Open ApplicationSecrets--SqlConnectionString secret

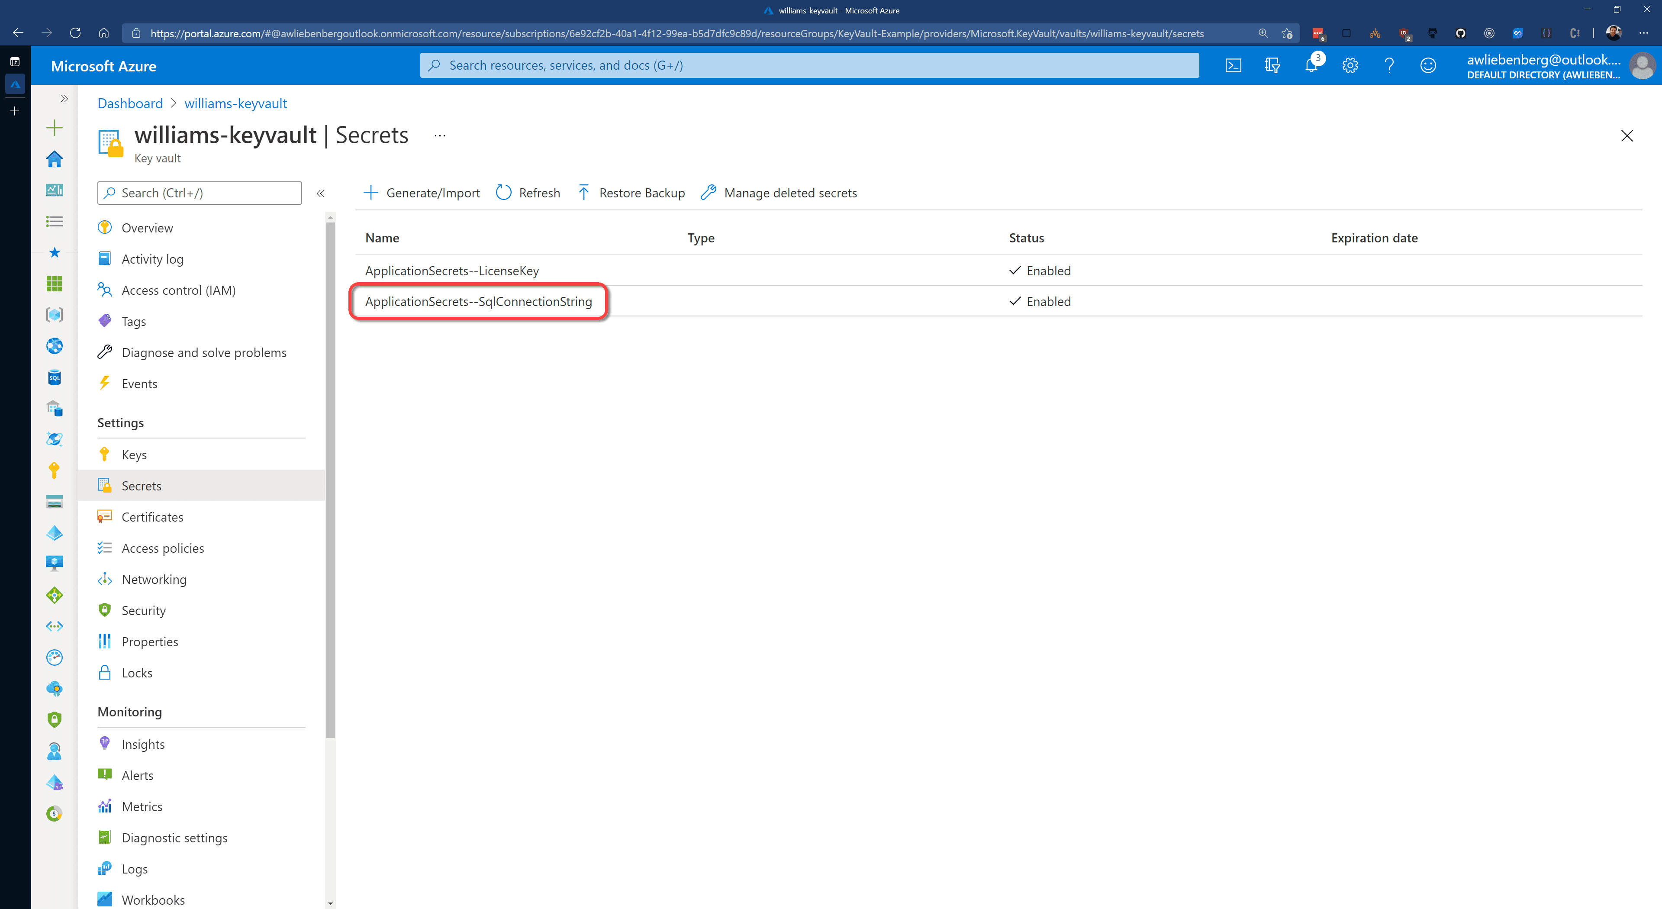478,301
